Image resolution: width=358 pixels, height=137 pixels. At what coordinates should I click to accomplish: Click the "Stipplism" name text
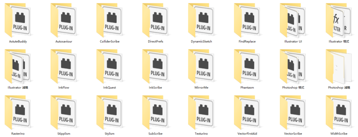click(x=64, y=134)
